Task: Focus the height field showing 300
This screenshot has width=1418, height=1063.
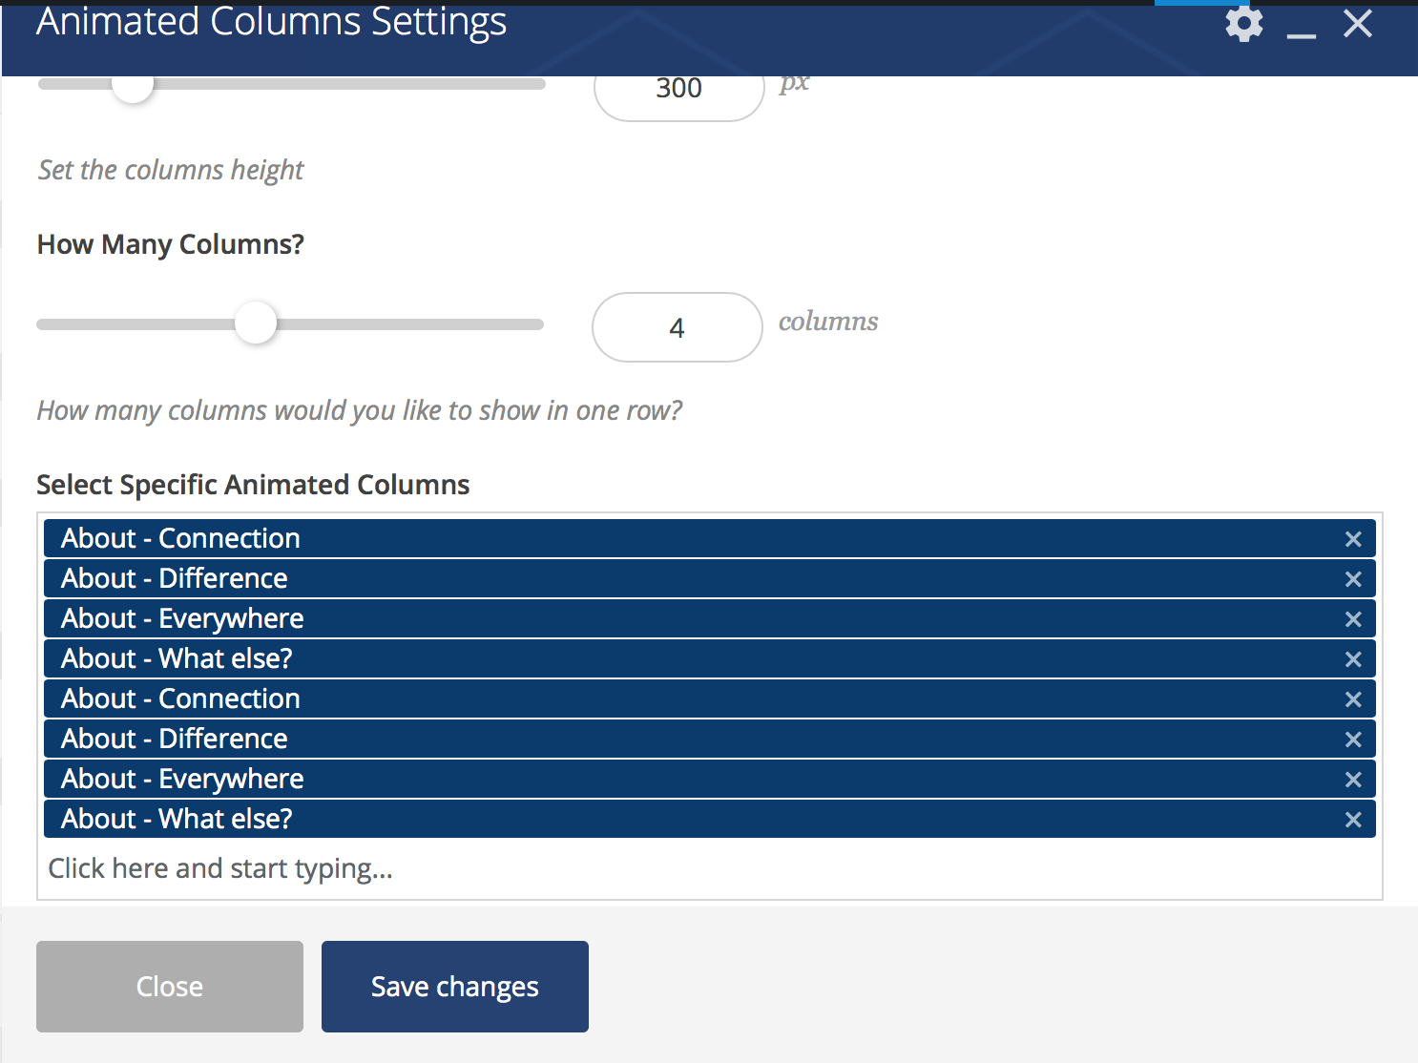Action: (x=678, y=91)
